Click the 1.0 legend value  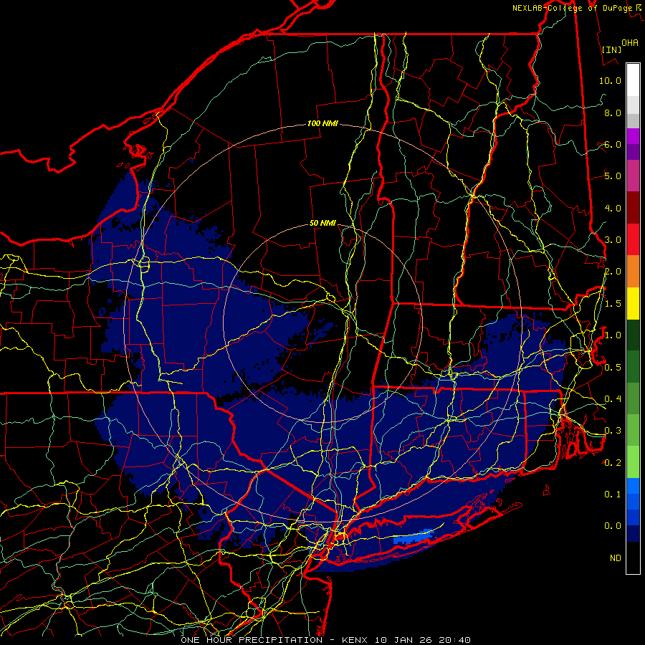click(x=613, y=335)
